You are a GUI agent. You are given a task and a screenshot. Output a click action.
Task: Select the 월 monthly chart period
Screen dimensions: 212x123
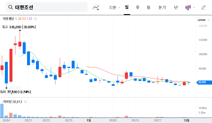pos(148,7)
